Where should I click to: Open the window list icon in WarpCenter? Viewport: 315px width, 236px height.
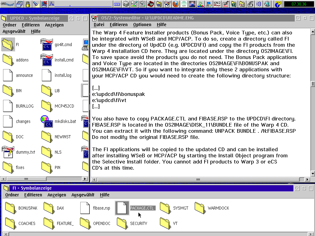pyautogui.click(x=20, y=4)
